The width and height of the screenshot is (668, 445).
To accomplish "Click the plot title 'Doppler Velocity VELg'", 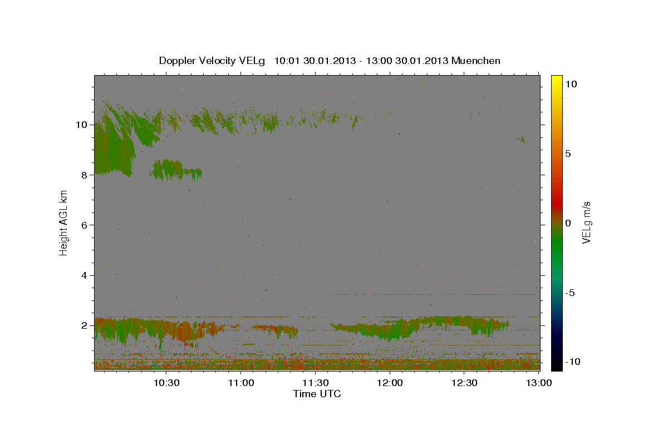I will click(x=213, y=61).
